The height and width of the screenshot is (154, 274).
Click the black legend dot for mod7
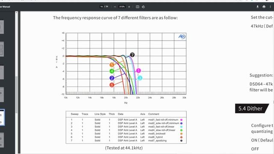coord(182,141)
